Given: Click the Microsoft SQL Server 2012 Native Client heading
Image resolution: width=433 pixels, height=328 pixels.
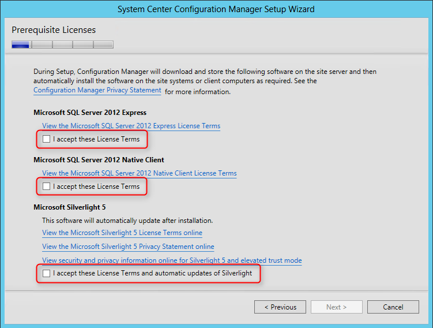Looking at the screenshot, I should pyautogui.click(x=99, y=160).
